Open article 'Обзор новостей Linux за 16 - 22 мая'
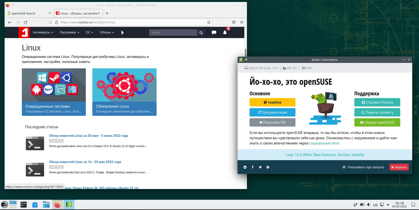The height and width of the screenshot is (210, 419). [x=85, y=162]
